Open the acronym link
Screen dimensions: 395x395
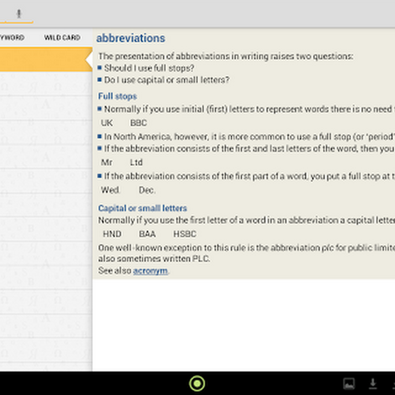click(150, 271)
